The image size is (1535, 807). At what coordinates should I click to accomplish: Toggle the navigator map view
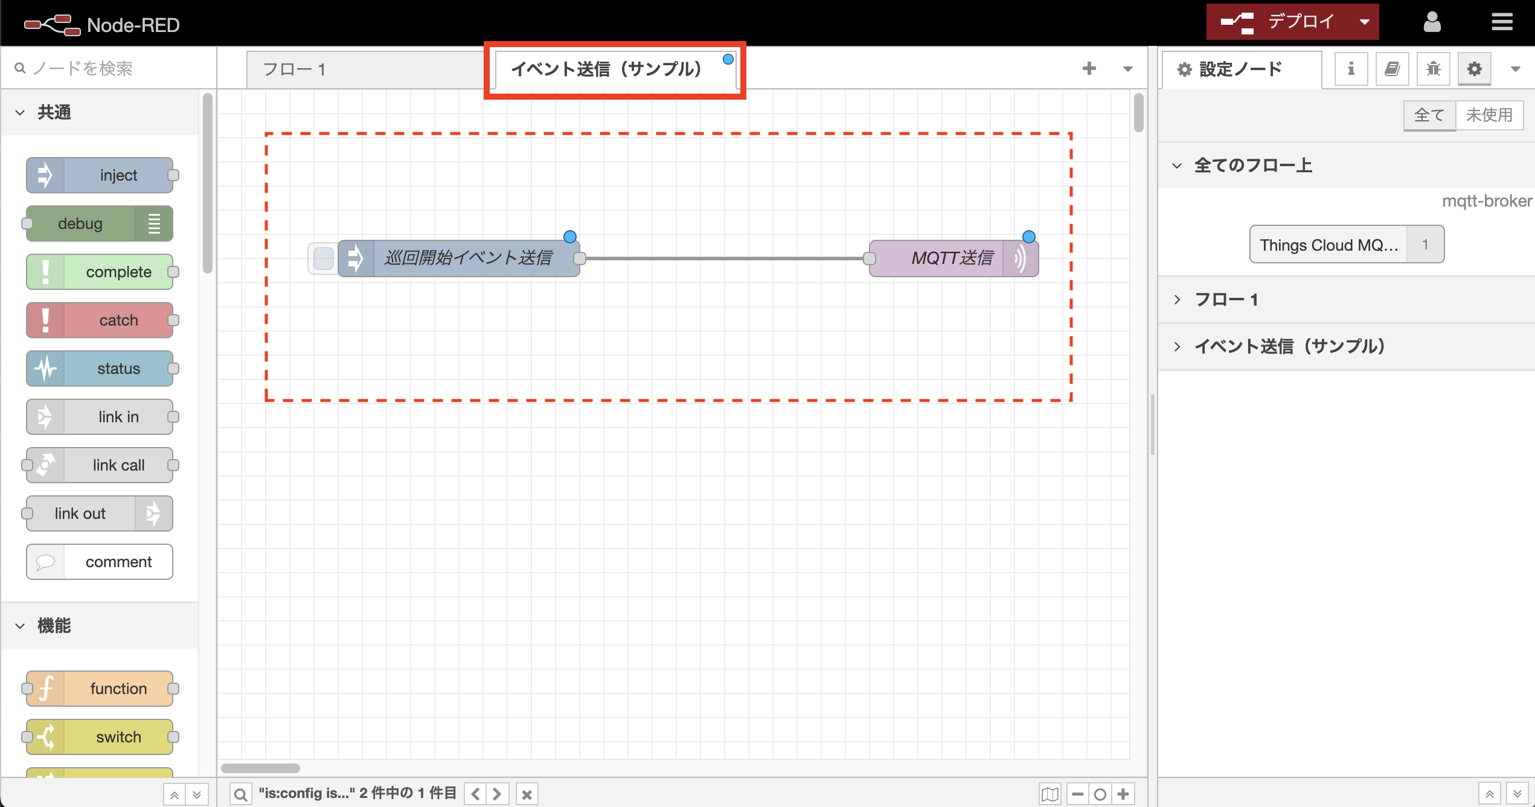pyautogui.click(x=1050, y=794)
